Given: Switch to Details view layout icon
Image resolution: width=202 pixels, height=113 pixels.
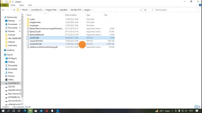Looking at the screenshot, I should click(196, 107).
